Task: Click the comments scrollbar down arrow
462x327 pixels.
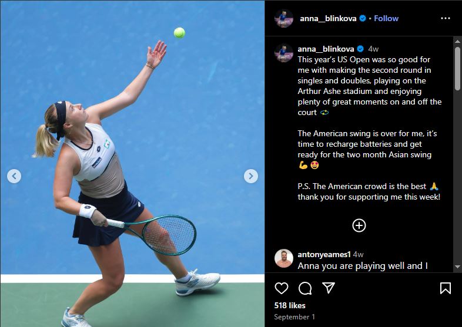Action: (x=457, y=267)
